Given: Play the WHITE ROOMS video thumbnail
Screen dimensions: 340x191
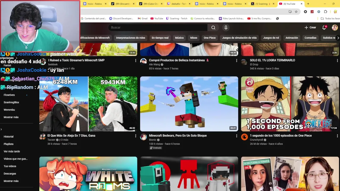Looking at the screenshot, I should pyautogui.click(x=88, y=174).
